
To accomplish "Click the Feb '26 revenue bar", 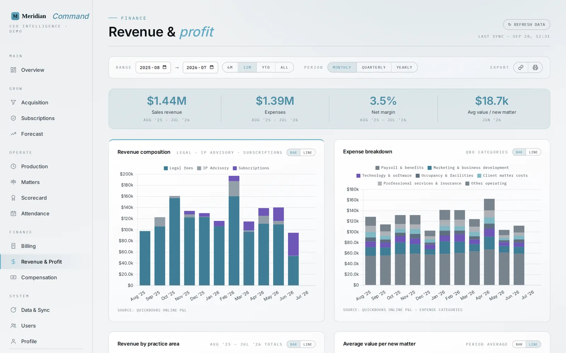I will tap(234, 231).
